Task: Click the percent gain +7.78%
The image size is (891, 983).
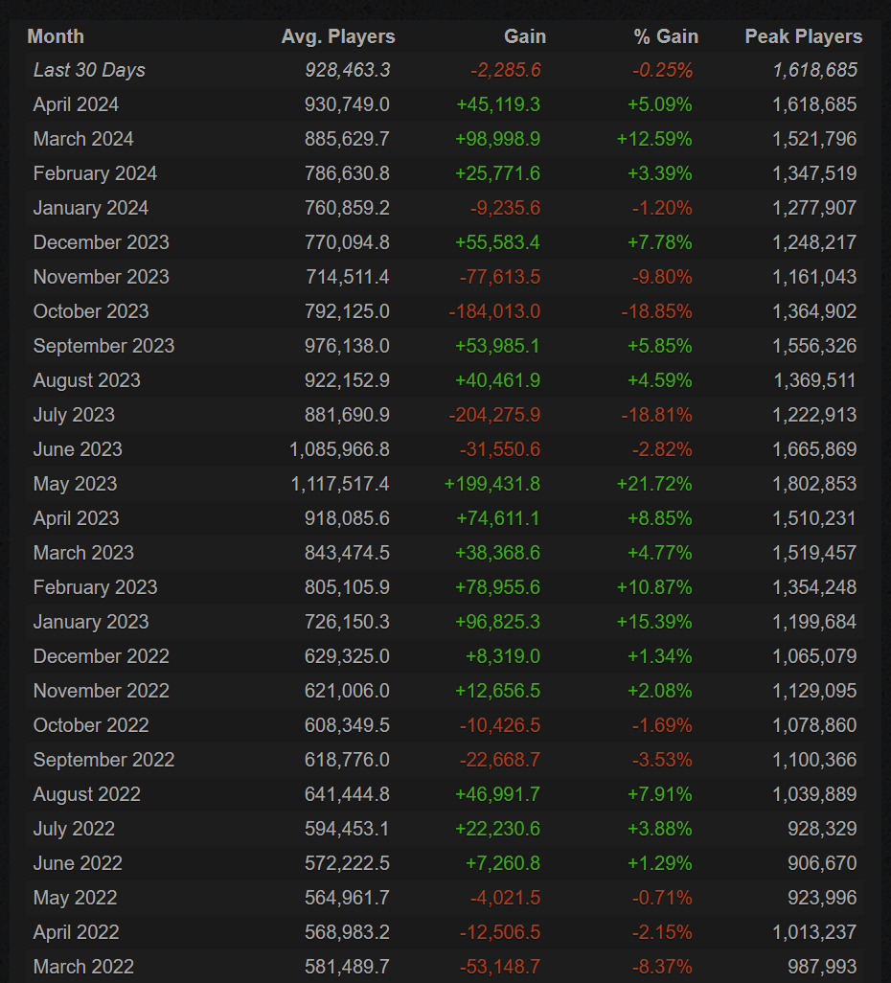Action: [x=660, y=242]
